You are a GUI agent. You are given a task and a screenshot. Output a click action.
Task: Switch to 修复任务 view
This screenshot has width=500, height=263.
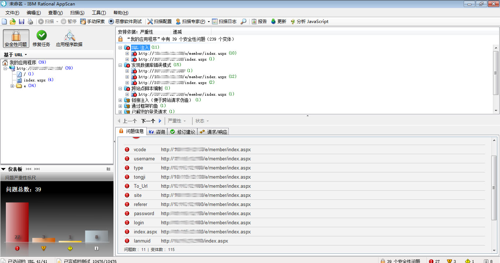coord(41,39)
